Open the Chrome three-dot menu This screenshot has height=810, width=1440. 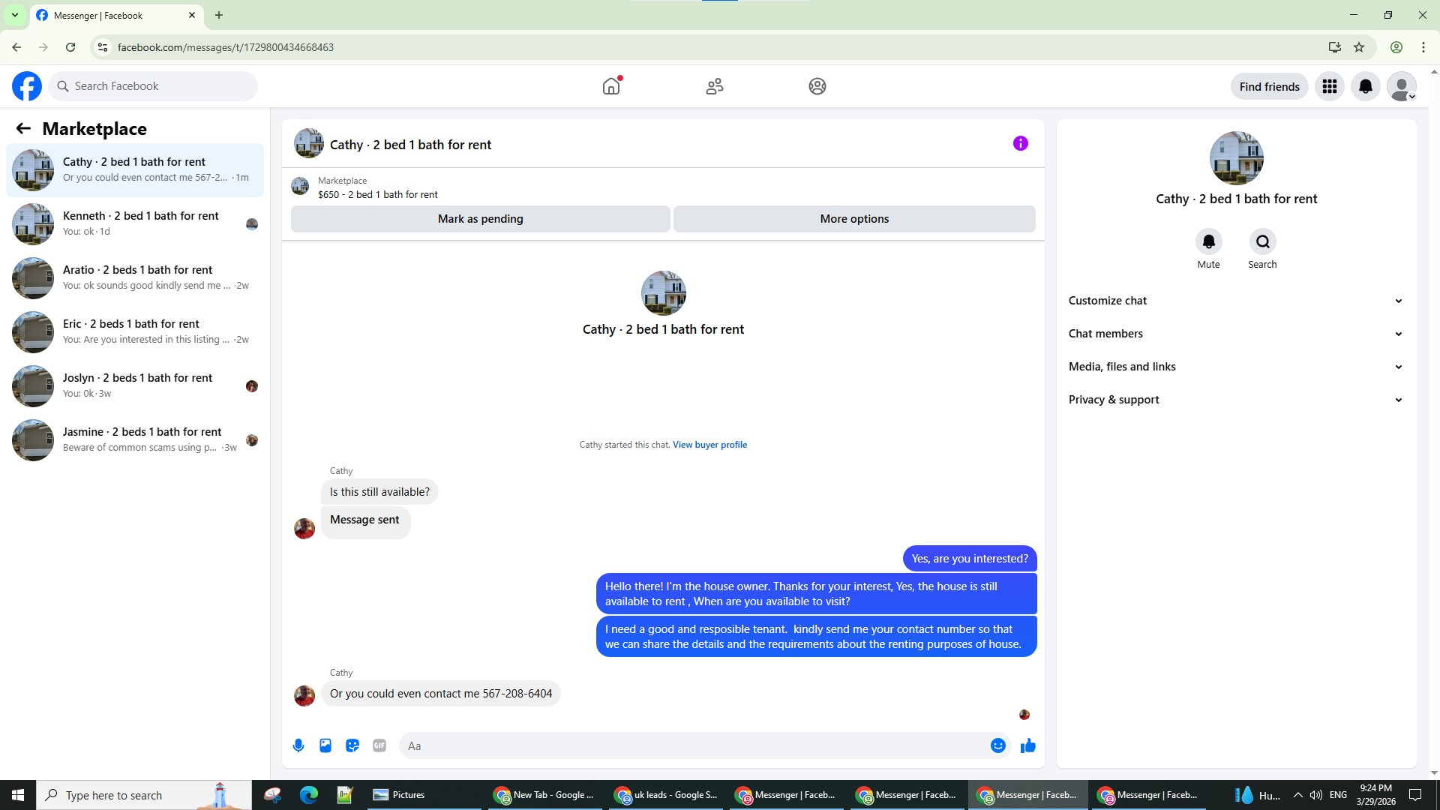click(x=1423, y=47)
